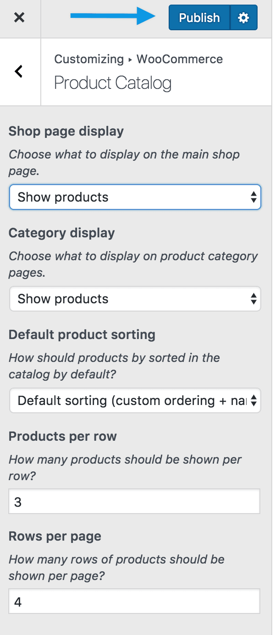275x635 pixels.
Task: Click the "Product Catalog" section heading
Action: pyautogui.click(x=113, y=83)
